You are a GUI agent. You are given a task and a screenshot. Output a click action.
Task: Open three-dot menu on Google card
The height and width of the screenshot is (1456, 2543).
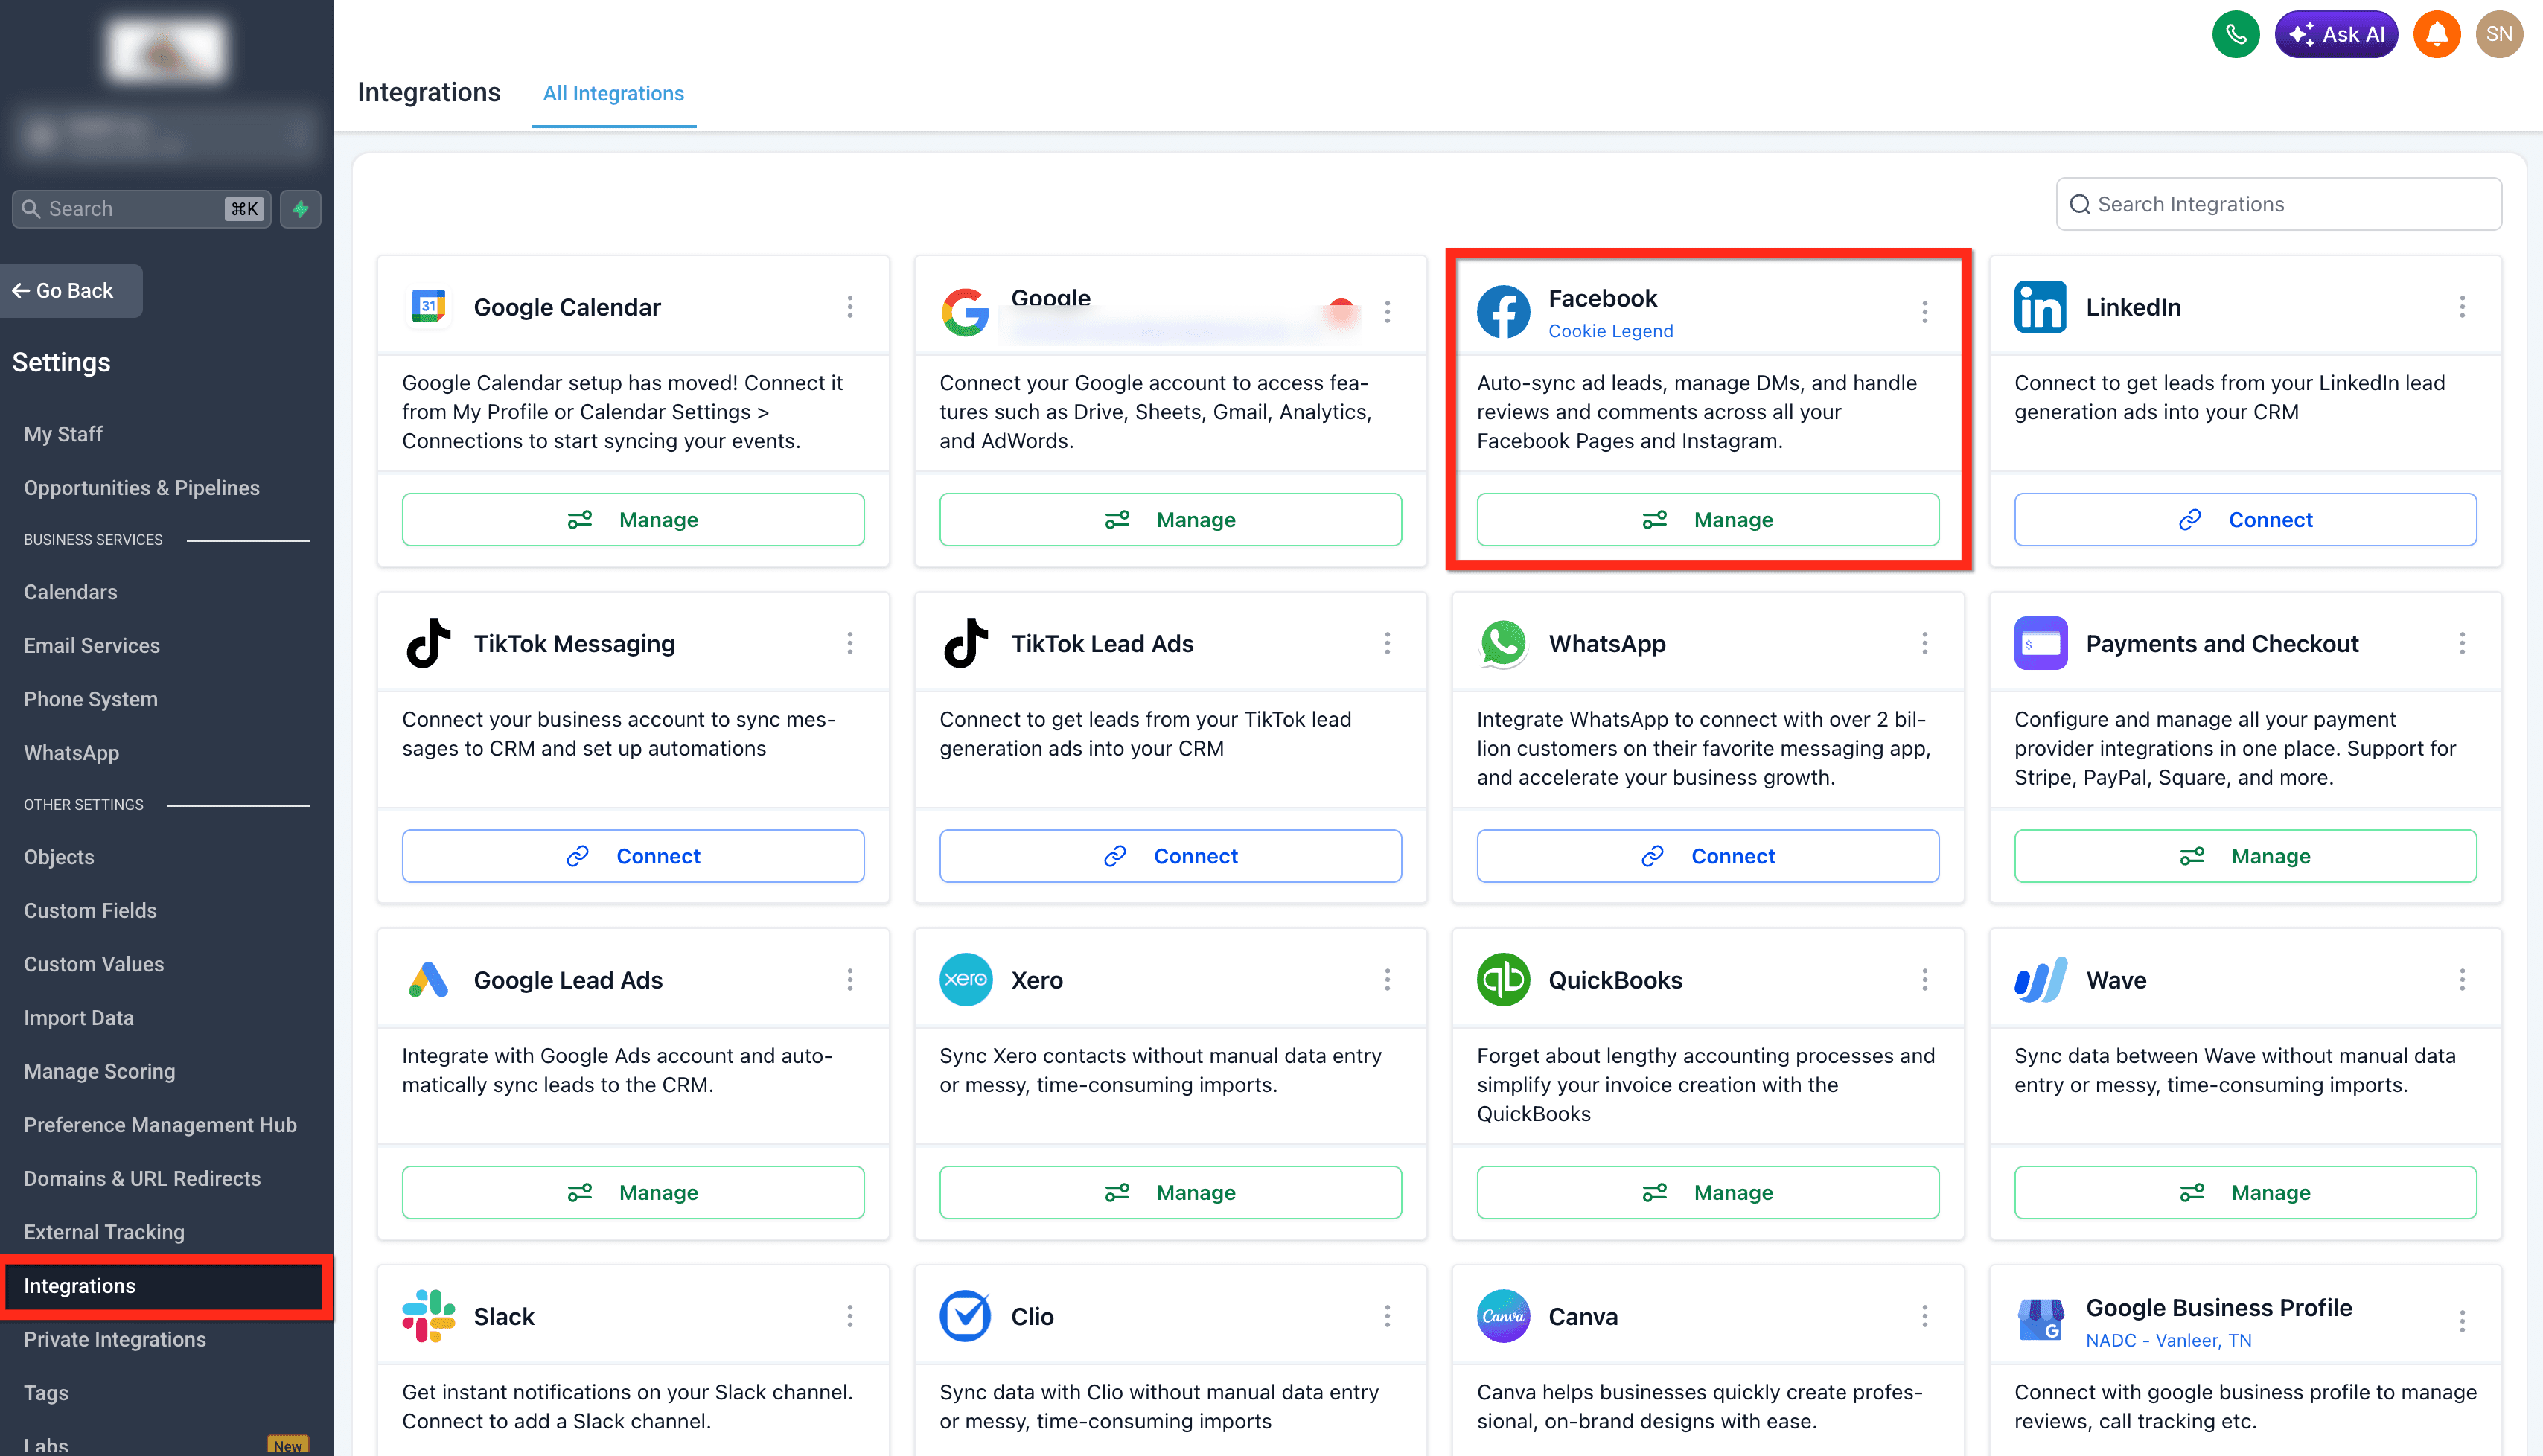pos(1387,312)
